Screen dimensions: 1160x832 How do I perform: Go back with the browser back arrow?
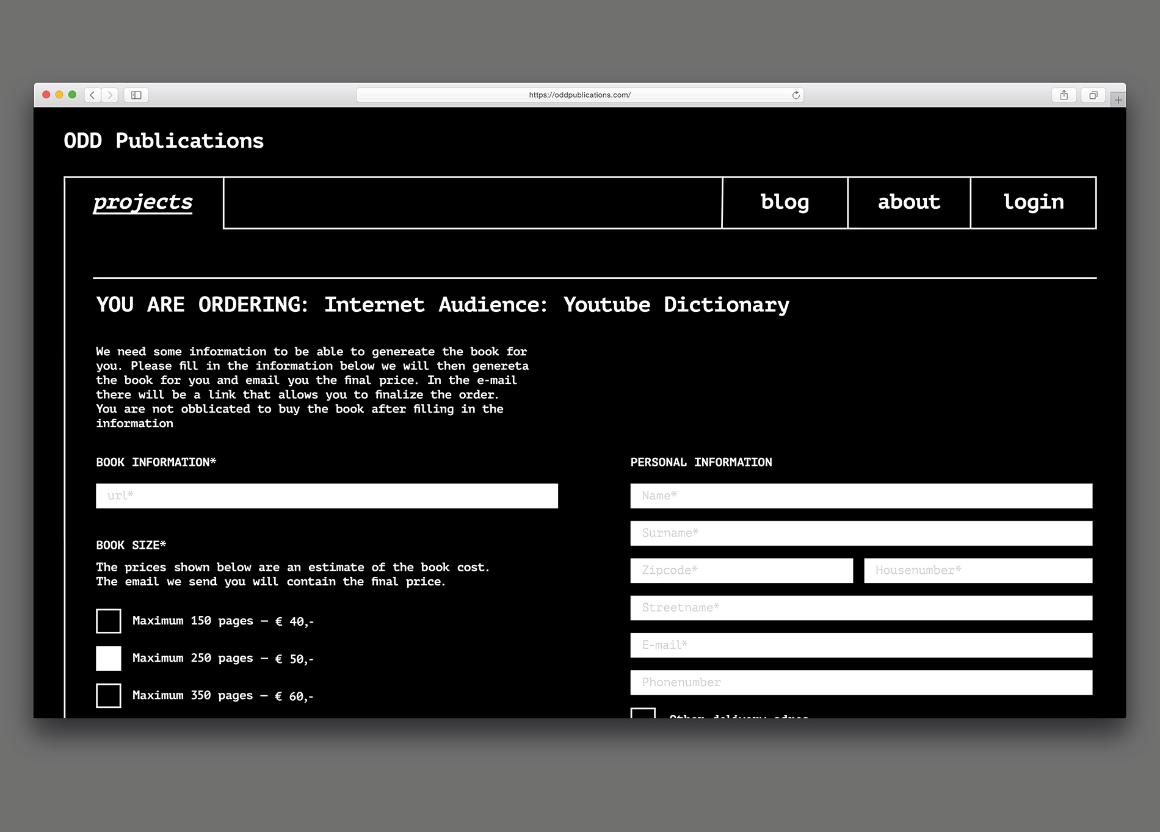(93, 95)
